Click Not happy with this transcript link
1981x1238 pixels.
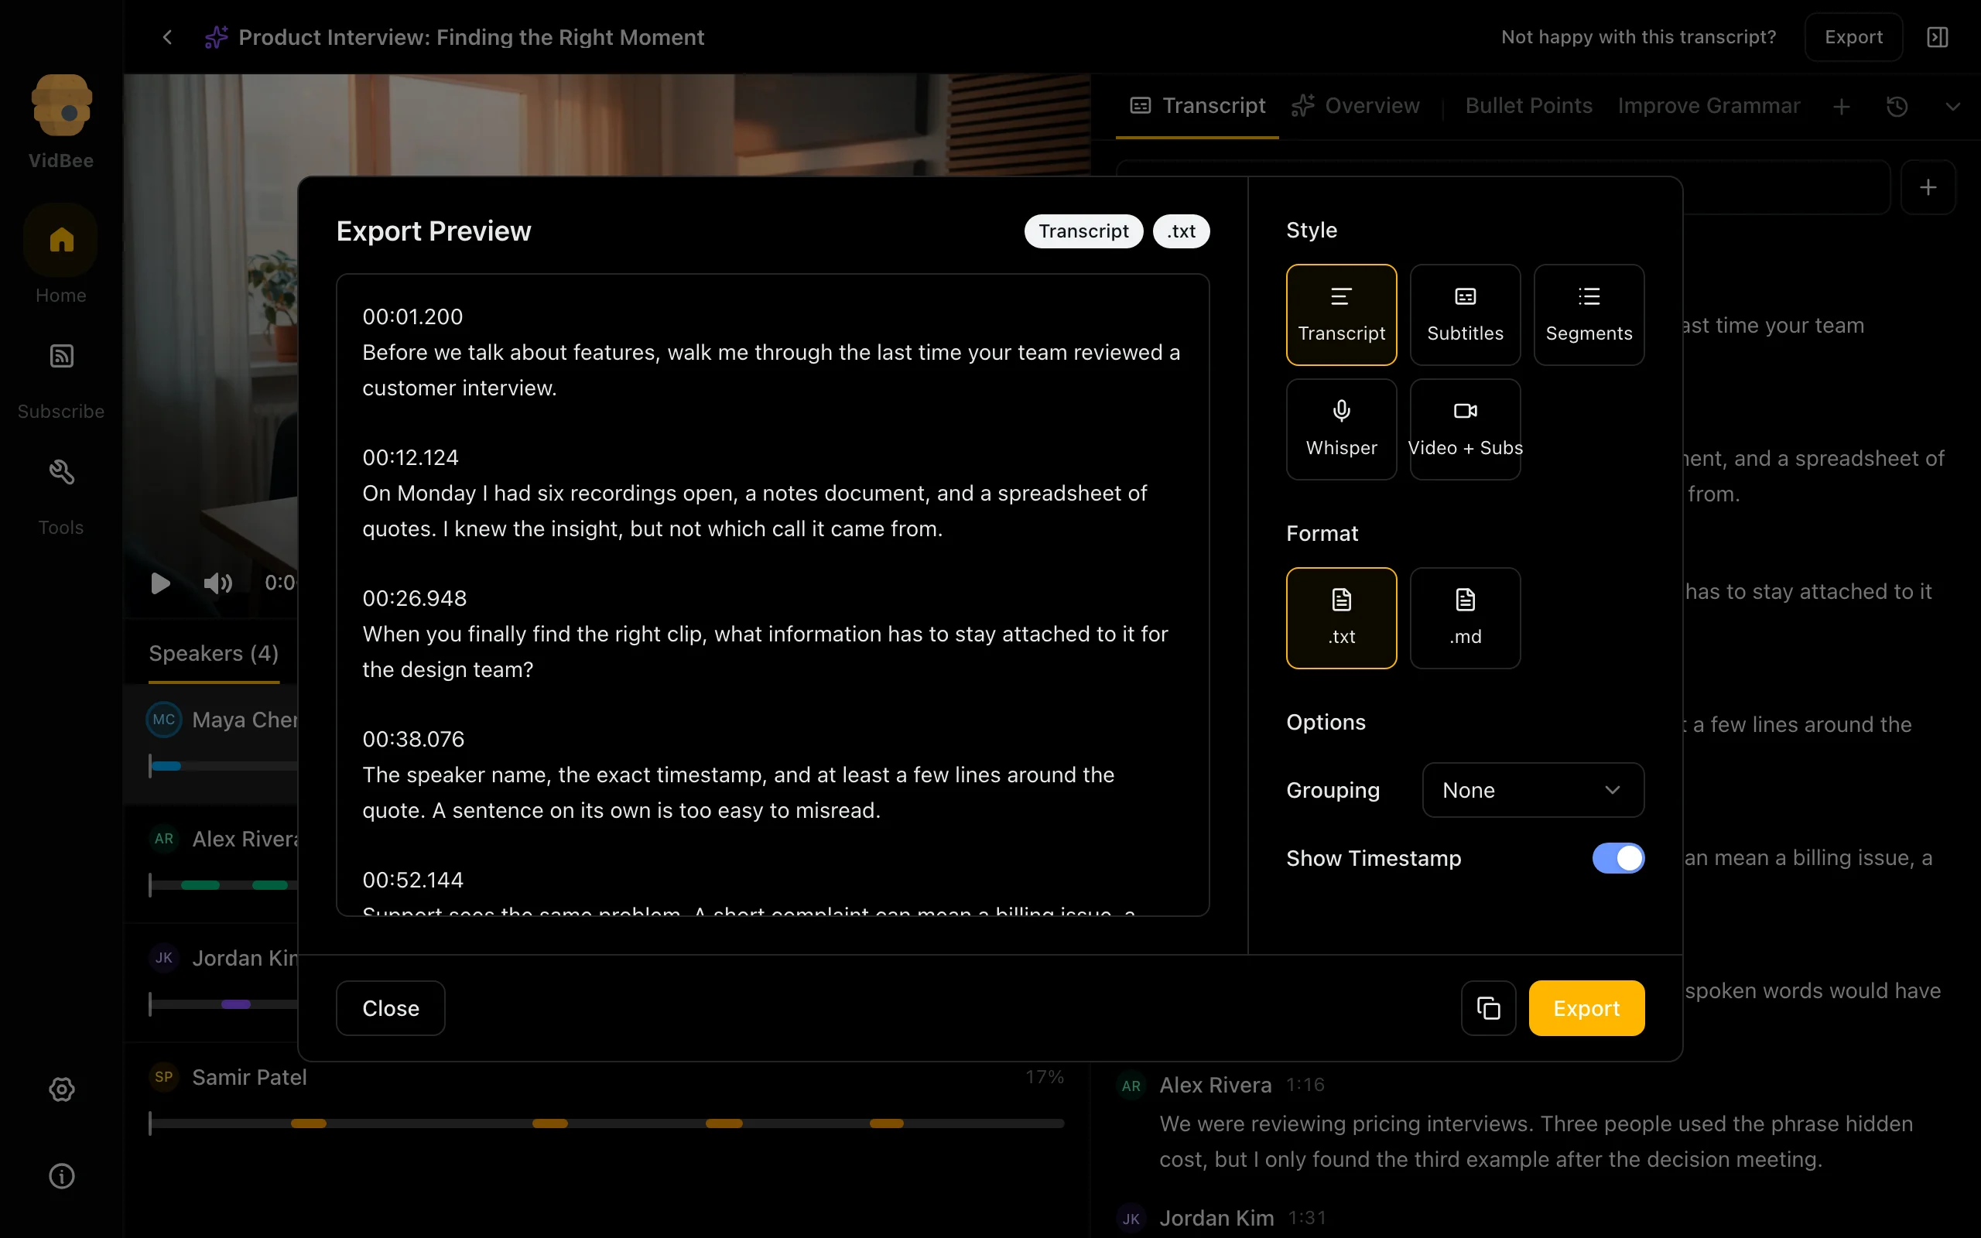[1638, 37]
